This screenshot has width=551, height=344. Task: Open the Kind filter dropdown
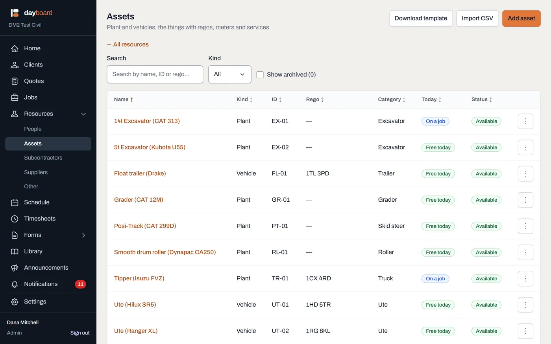coord(230,74)
